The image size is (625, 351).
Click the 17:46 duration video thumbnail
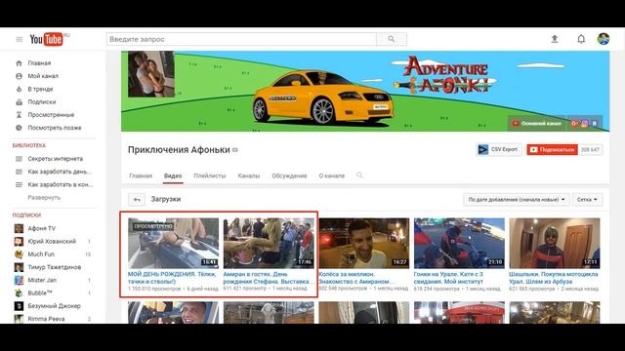tap(269, 243)
